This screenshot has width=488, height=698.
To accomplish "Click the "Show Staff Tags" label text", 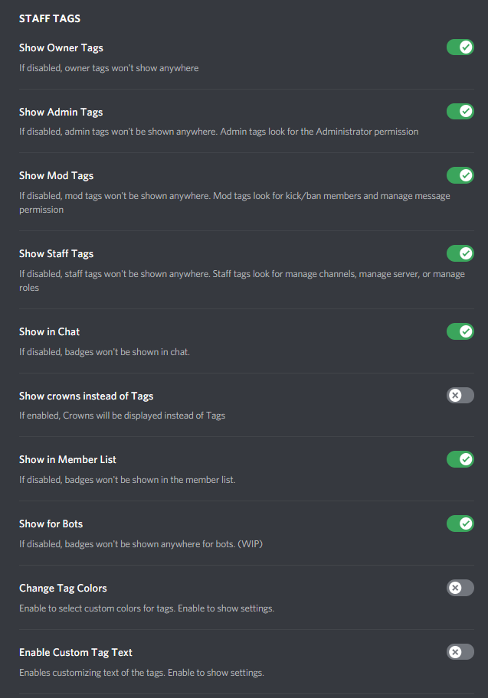I will 56,253.
